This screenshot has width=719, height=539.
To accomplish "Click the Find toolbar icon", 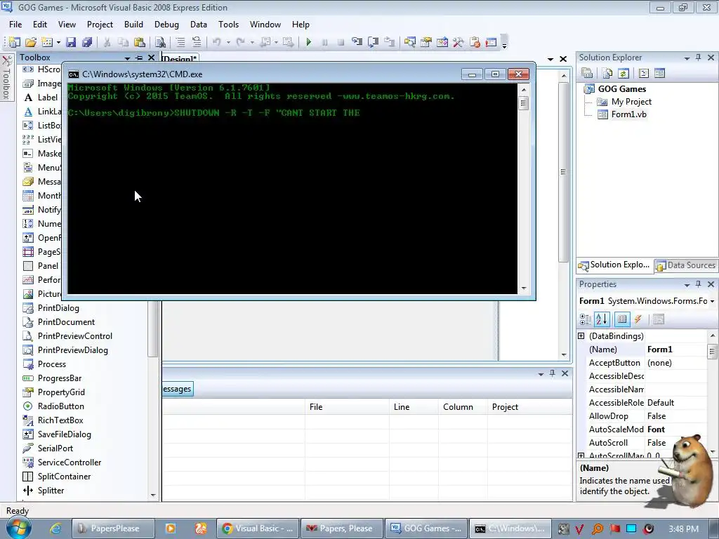I will (x=160, y=42).
